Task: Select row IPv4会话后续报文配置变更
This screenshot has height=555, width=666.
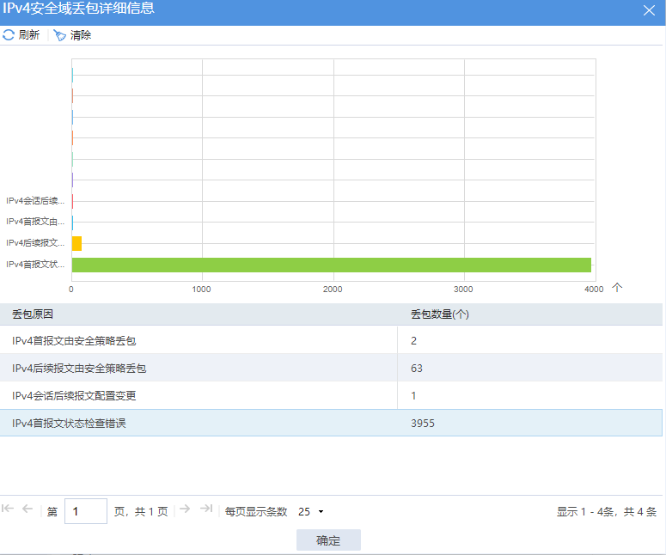Action: pos(332,396)
